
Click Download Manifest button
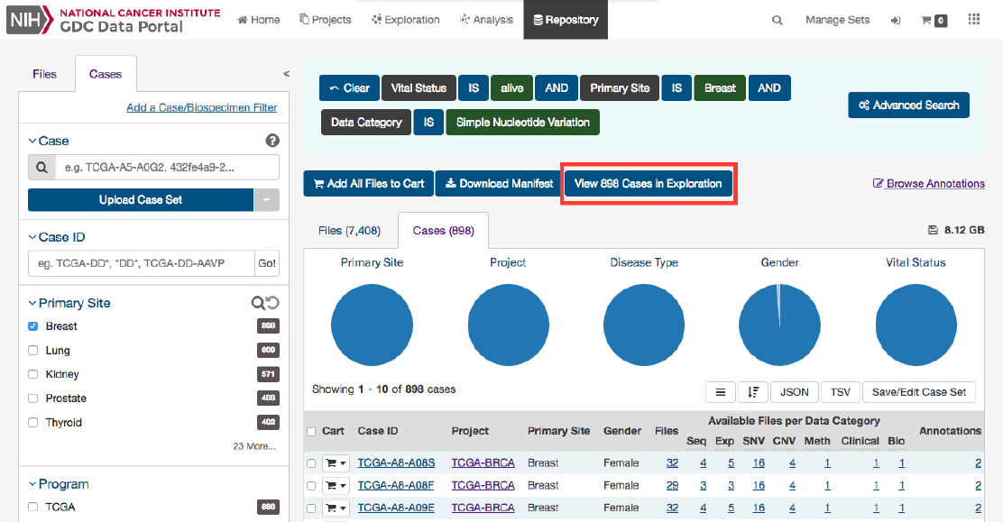coord(499,184)
